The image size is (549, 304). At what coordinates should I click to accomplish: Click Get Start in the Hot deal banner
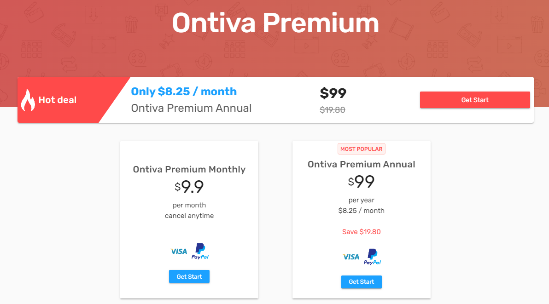click(475, 100)
